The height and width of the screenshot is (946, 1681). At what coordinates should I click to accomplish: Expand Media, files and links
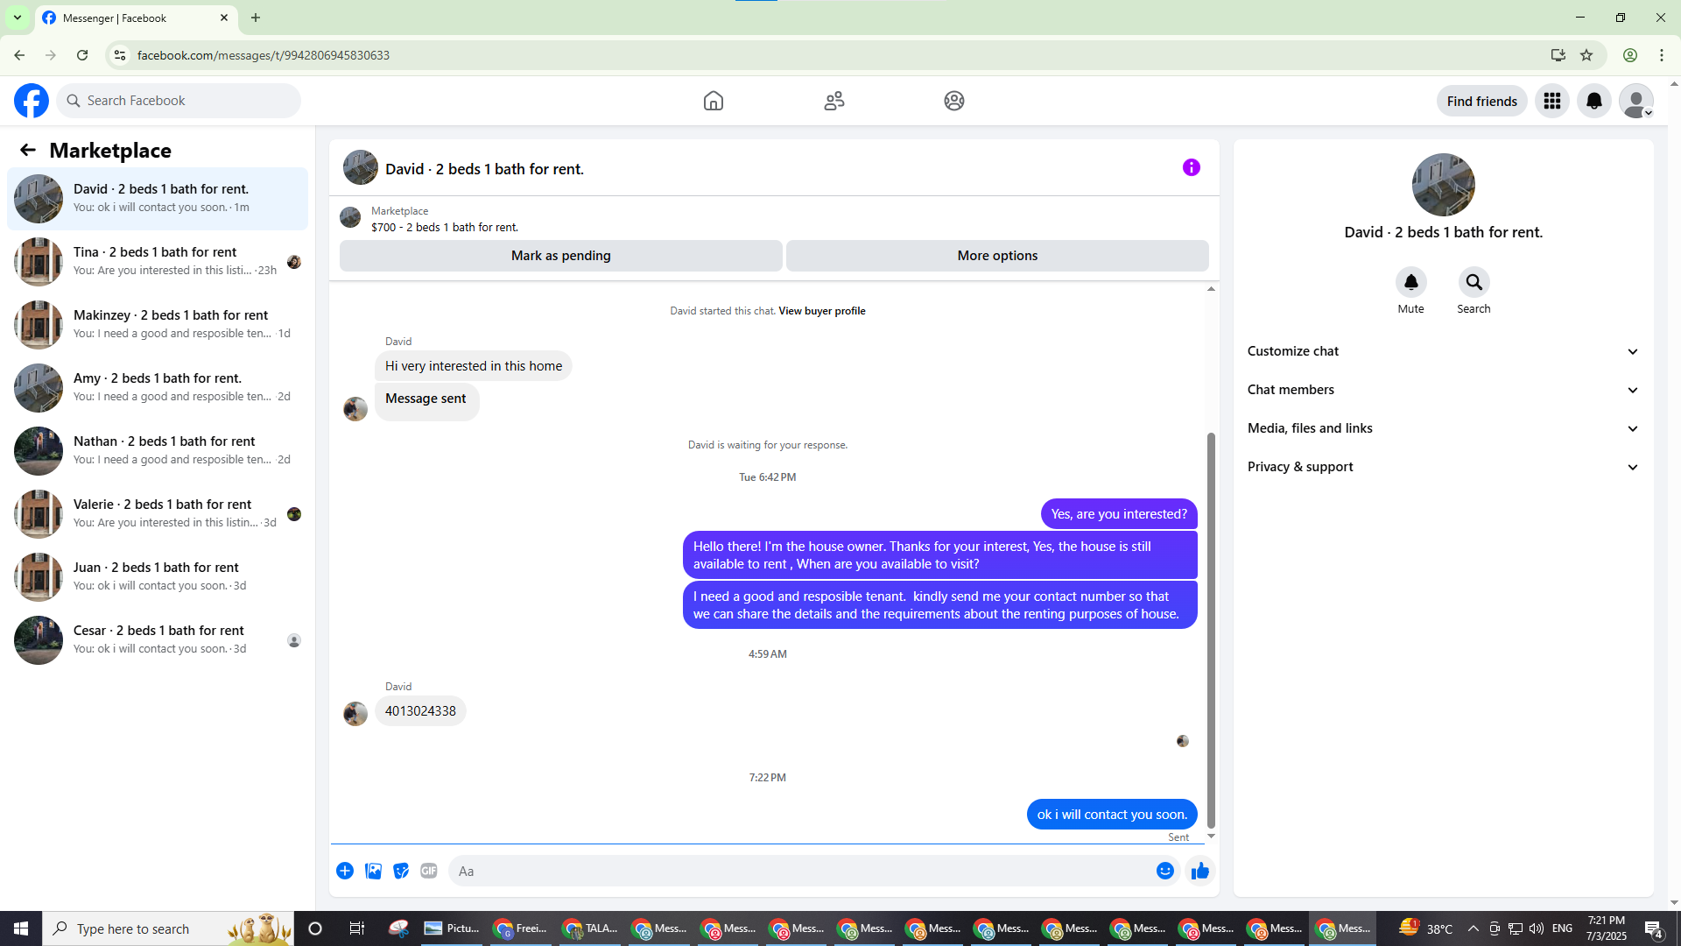1442,428
